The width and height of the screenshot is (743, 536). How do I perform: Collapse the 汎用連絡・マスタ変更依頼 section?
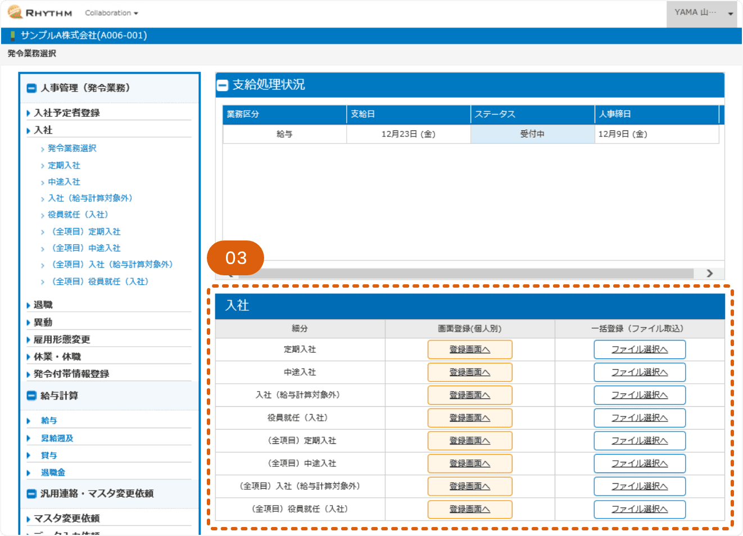pyautogui.click(x=32, y=494)
